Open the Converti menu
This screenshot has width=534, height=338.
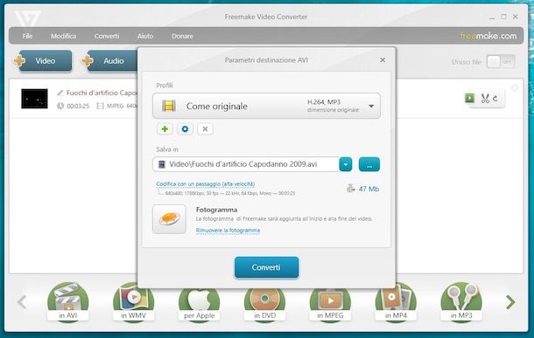click(x=107, y=36)
